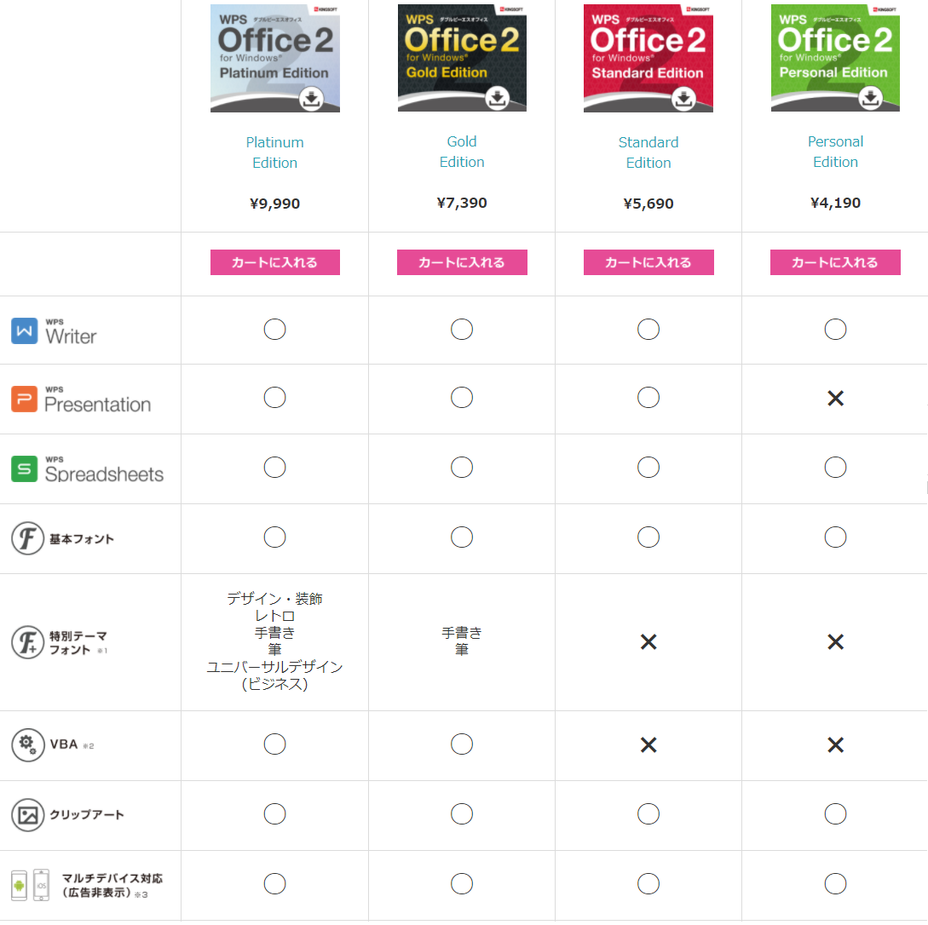Image resolution: width=928 pixels, height=925 pixels.
Task: Click the Android phone icon
Action: (19, 886)
